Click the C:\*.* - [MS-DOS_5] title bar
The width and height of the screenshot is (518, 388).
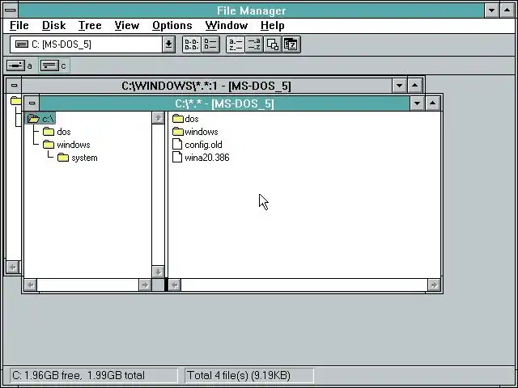pyautogui.click(x=224, y=103)
